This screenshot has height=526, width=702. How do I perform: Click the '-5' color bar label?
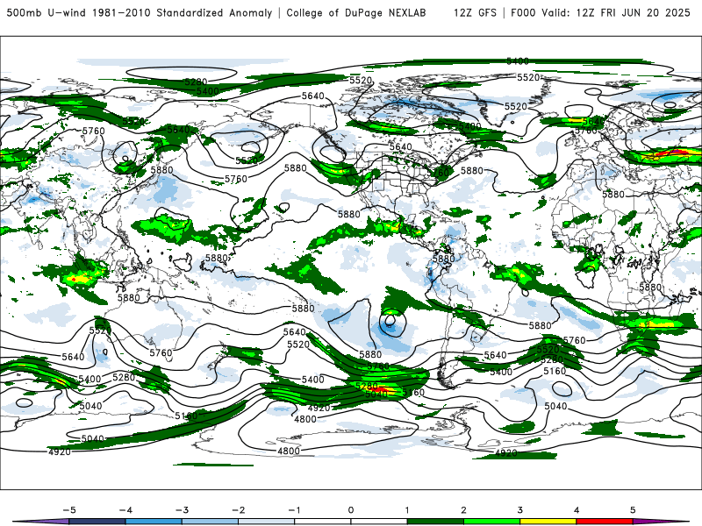[x=69, y=510]
